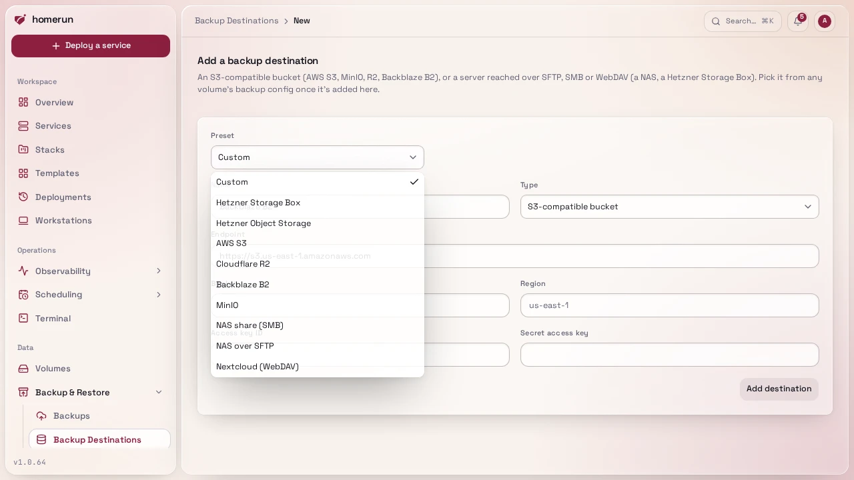
Task: Click the Add destination button
Action: tap(779, 389)
